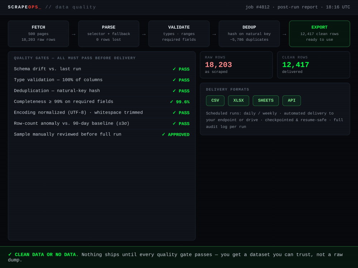Viewport: 358px width, 268px height.
Task: Select 'Encoding normalized (UTF-8)' row text
Action: click(x=78, y=113)
